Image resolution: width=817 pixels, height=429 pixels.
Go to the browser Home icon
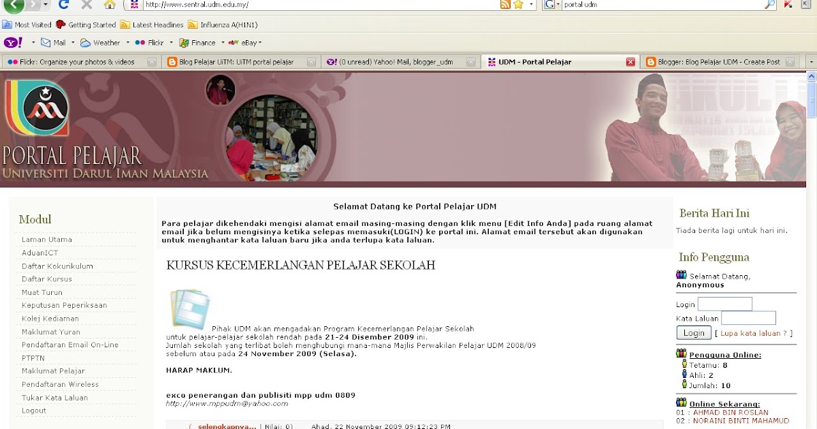(x=110, y=5)
